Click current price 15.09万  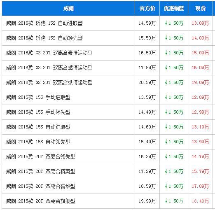coord(200,53)
